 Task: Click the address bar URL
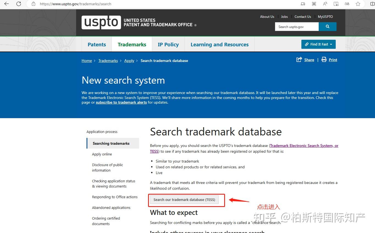click(x=76, y=4)
